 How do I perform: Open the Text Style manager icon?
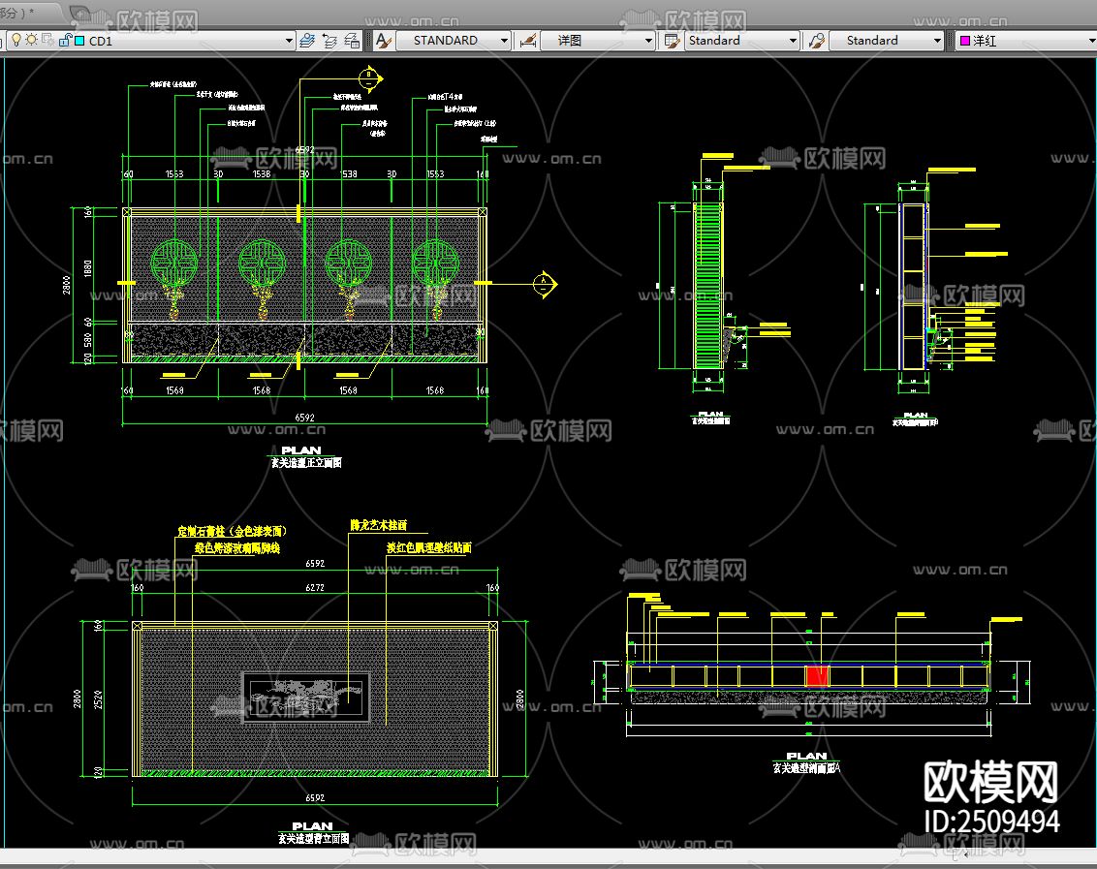384,41
